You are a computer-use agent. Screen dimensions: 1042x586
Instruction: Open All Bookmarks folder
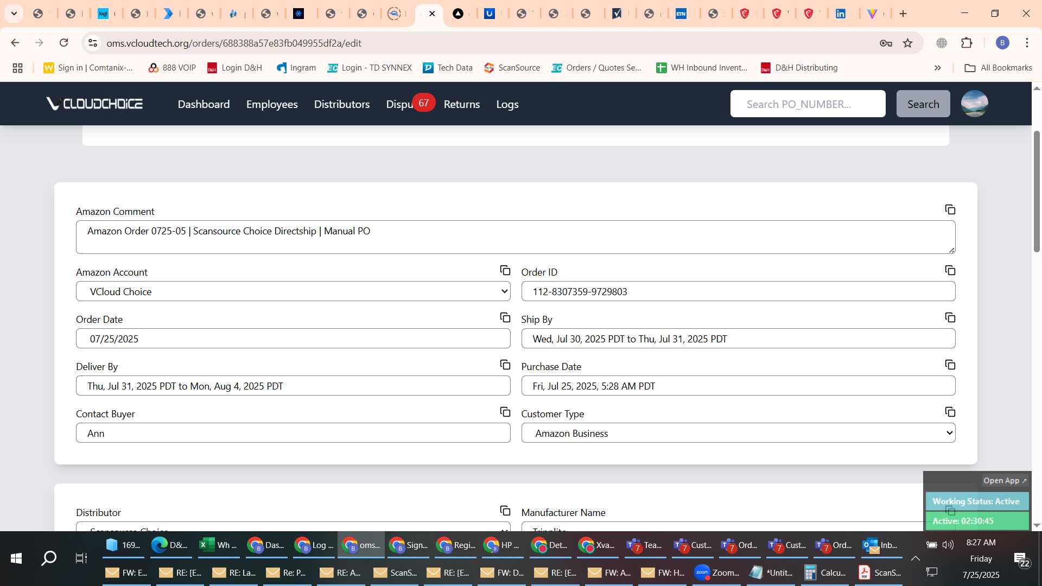pos(998,68)
